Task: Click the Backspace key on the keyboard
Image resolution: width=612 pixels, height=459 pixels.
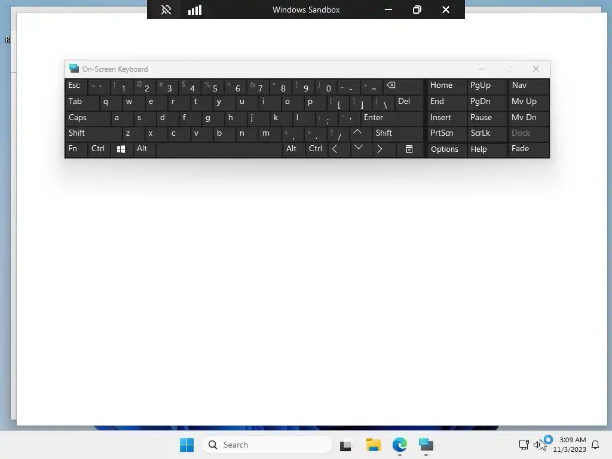Action: click(403, 86)
